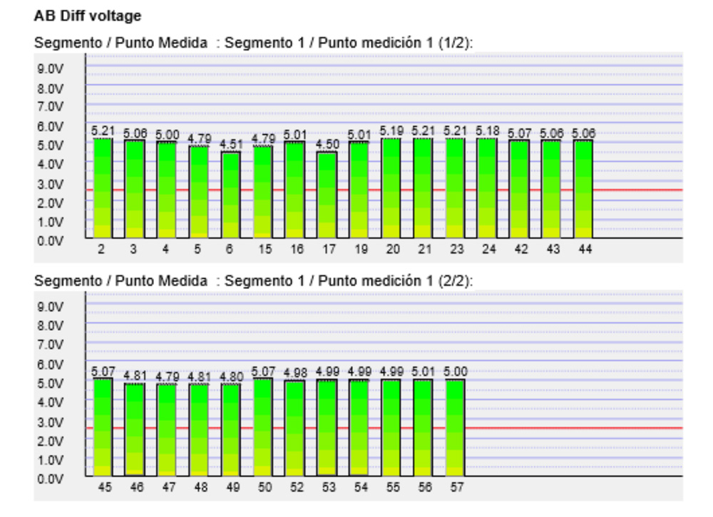Click the '4.50' value label
The height and width of the screenshot is (517, 713).
point(327,144)
